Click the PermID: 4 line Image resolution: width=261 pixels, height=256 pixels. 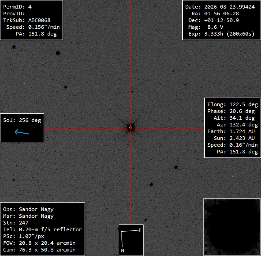pyautogui.click(x=17, y=7)
